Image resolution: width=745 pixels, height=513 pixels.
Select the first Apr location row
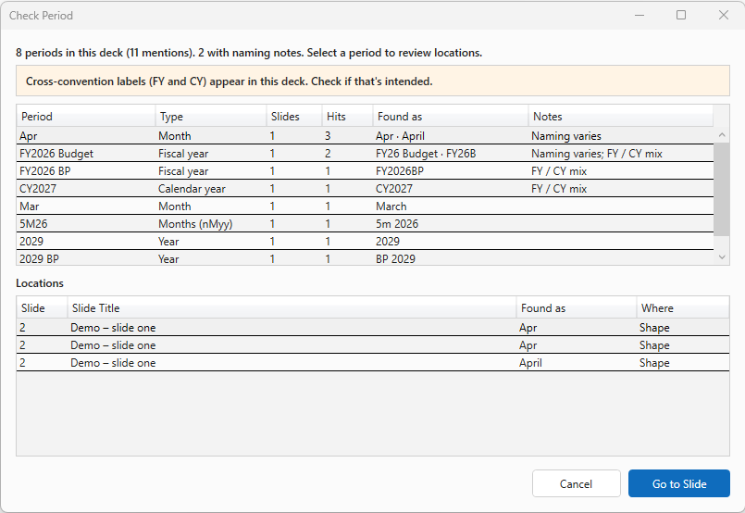pyautogui.click(x=373, y=328)
